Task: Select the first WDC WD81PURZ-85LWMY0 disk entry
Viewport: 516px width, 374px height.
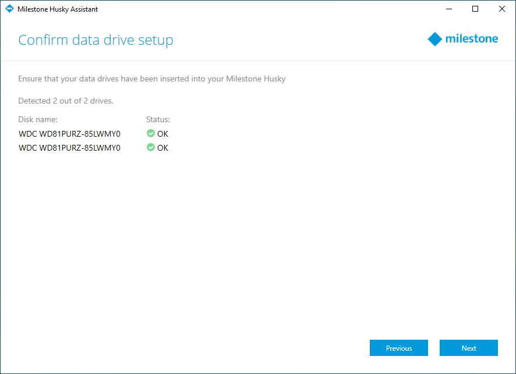Action: [x=69, y=134]
